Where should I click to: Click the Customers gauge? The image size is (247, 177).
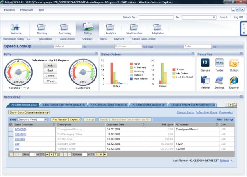click(x=83, y=72)
